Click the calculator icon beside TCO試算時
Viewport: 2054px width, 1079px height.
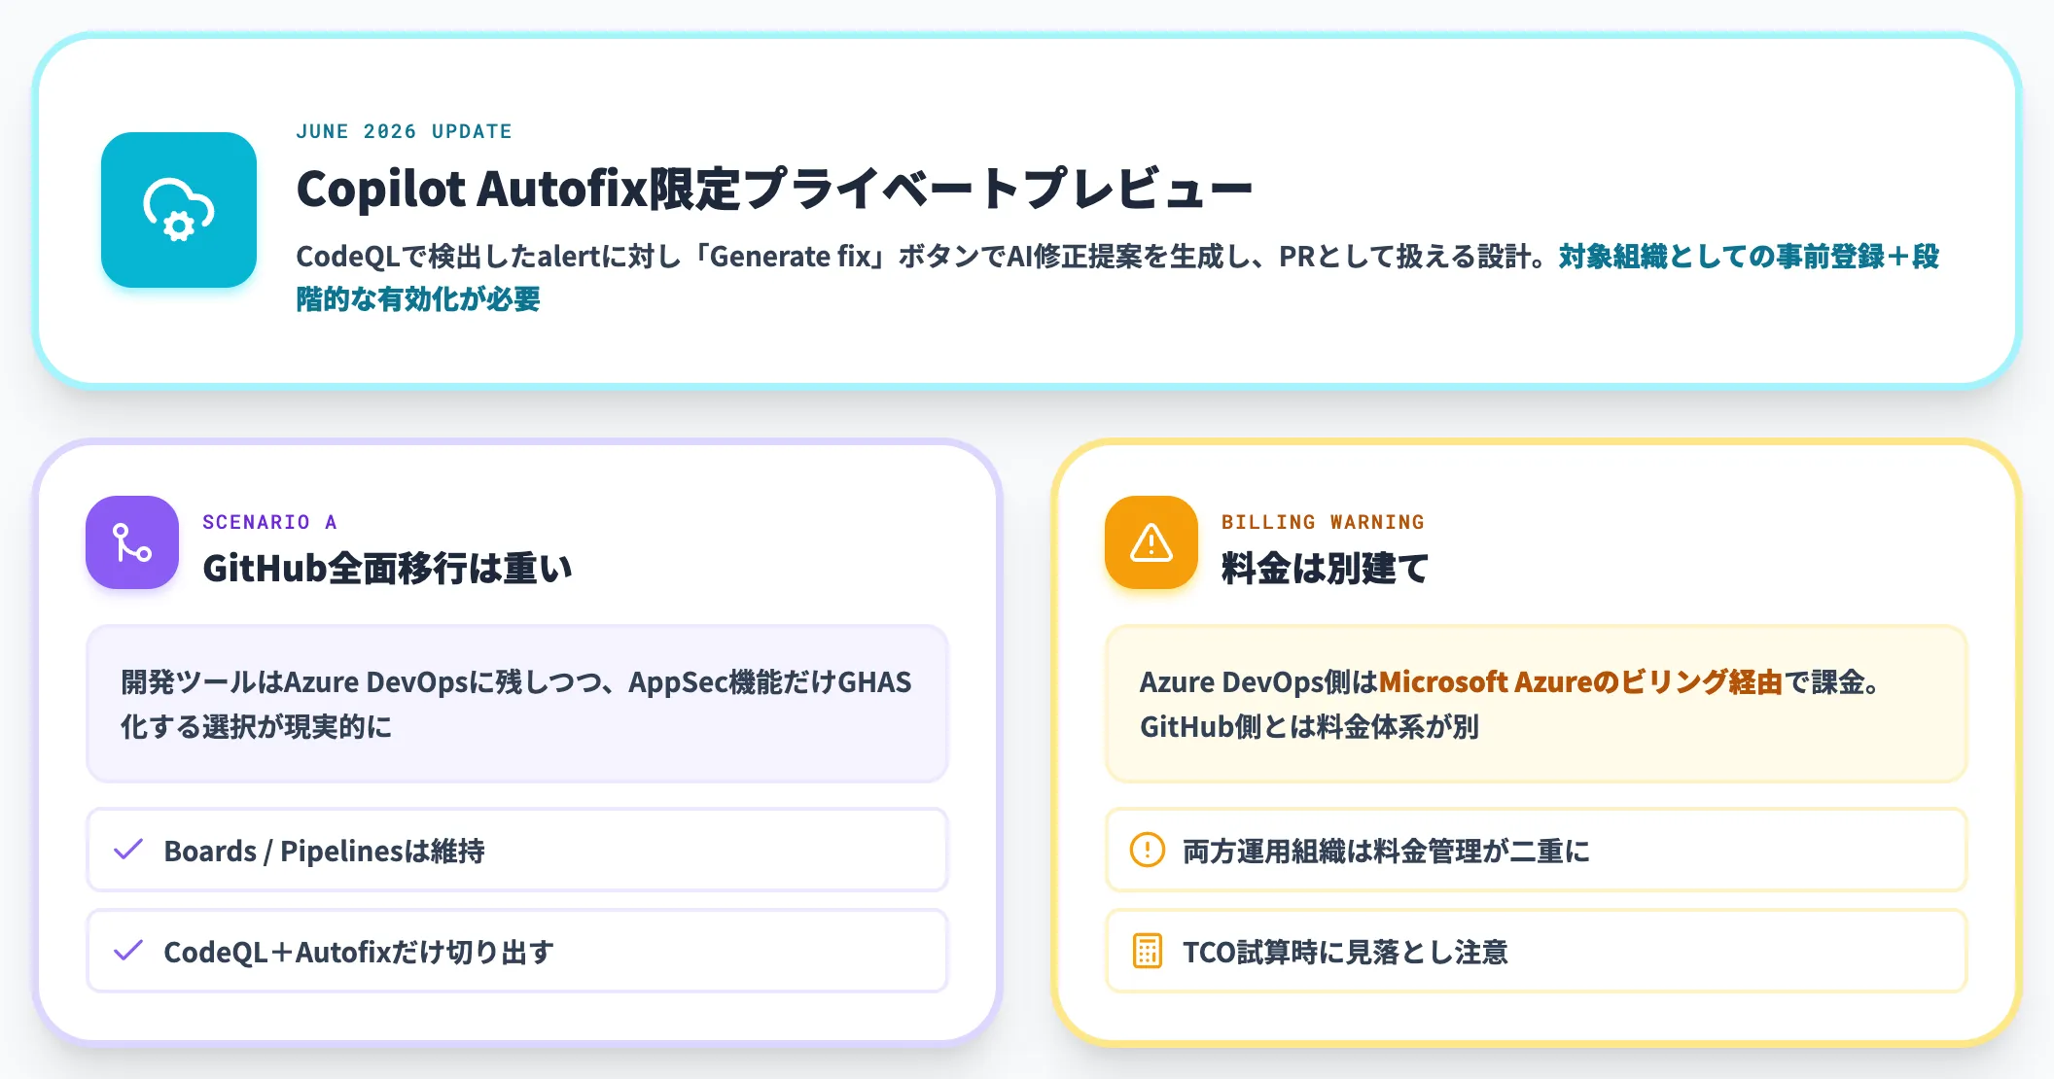point(1148,951)
